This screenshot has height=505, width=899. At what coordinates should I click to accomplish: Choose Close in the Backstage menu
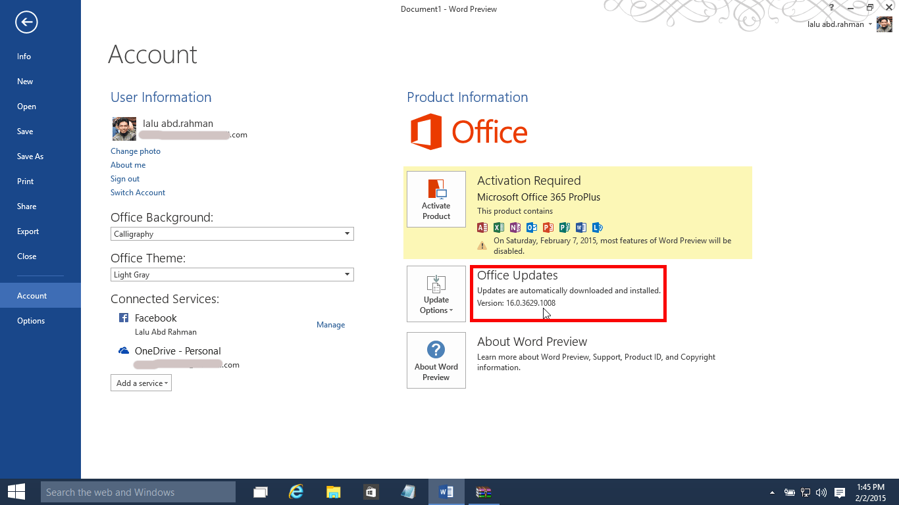click(40, 256)
